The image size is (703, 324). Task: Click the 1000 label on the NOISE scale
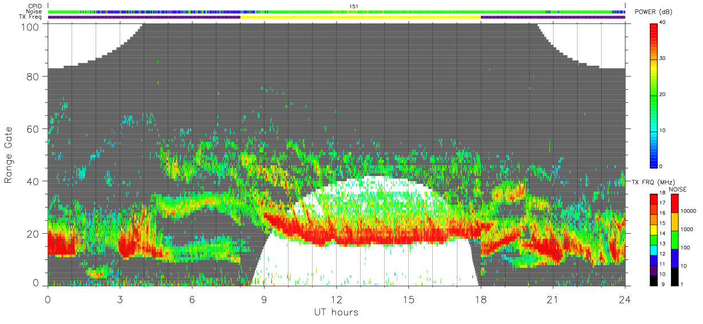(x=687, y=229)
